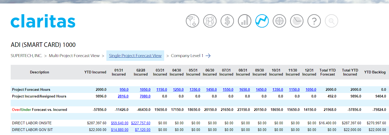Click the -57856.0 YTD Incurred over/under value
Screen dimensions: 389x135
(99, 110)
